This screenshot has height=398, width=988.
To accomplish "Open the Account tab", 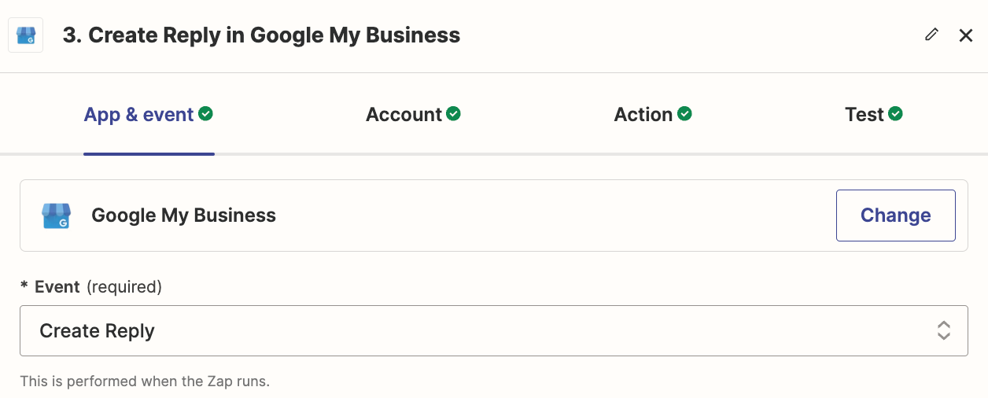I will [x=404, y=115].
